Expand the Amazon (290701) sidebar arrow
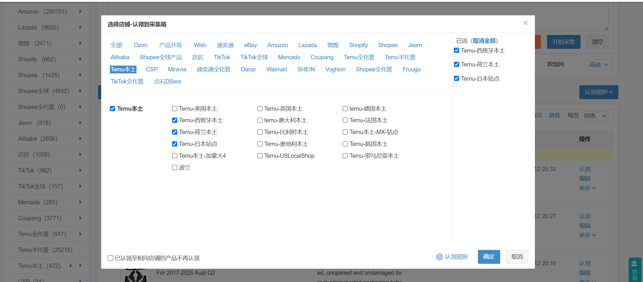 point(80,12)
